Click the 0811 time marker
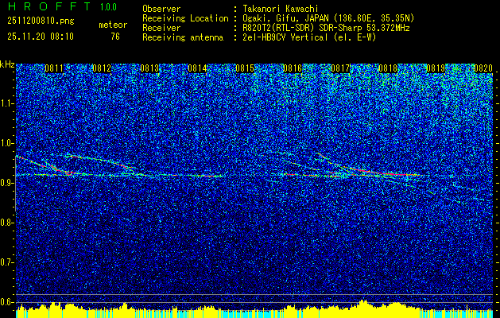 (x=54, y=68)
